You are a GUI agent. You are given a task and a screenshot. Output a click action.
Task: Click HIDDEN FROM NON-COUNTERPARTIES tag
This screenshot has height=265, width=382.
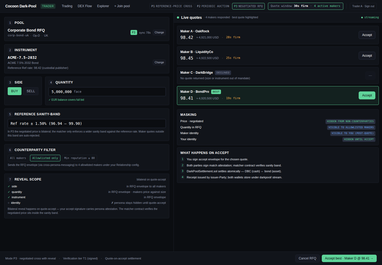pyautogui.click(x=350, y=121)
